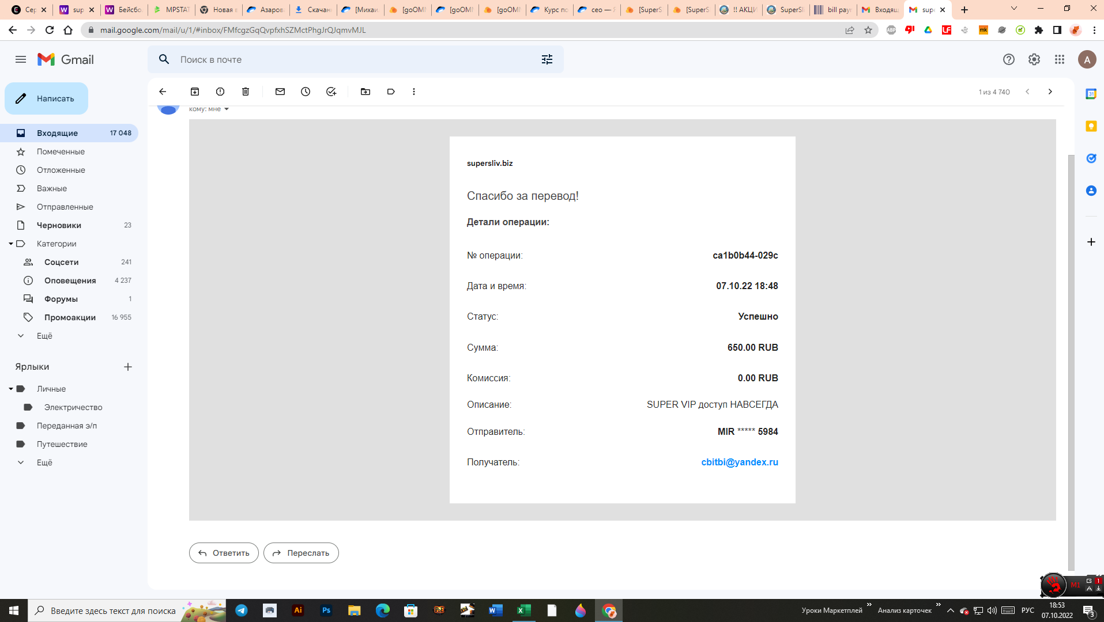Open Оповещения category
The width and height of the screenshot is (1104, 622).
coord(69,280)
